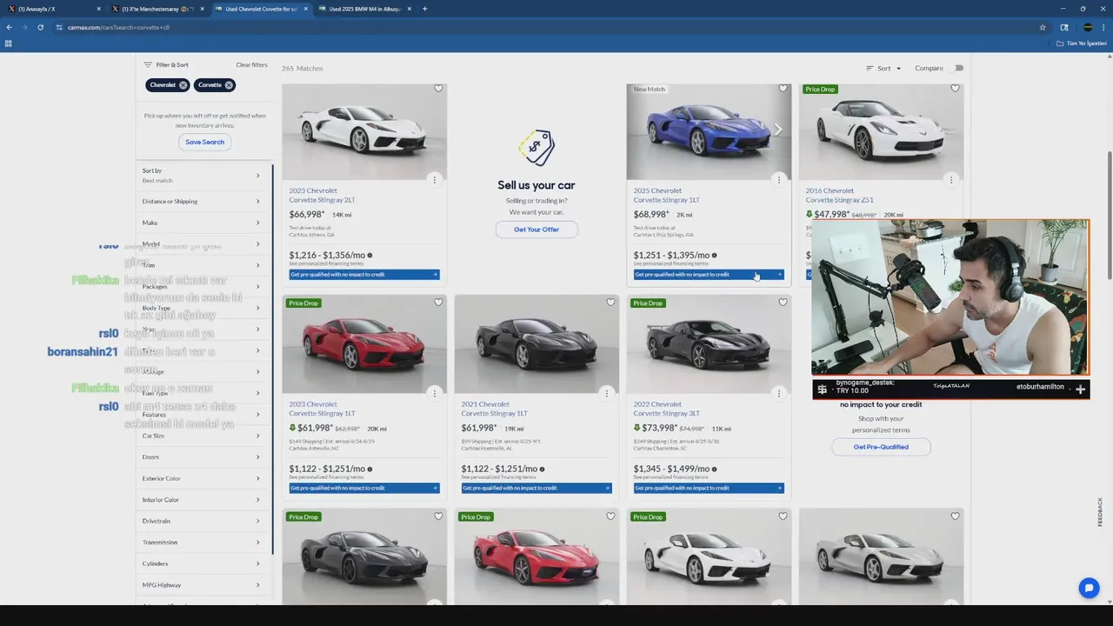Favorite the 2021 Corvette Stingray 1LT
Image resolution: width=1113 pixels, height=626 pixels.
pyautogui.click(x=610, y=303)
